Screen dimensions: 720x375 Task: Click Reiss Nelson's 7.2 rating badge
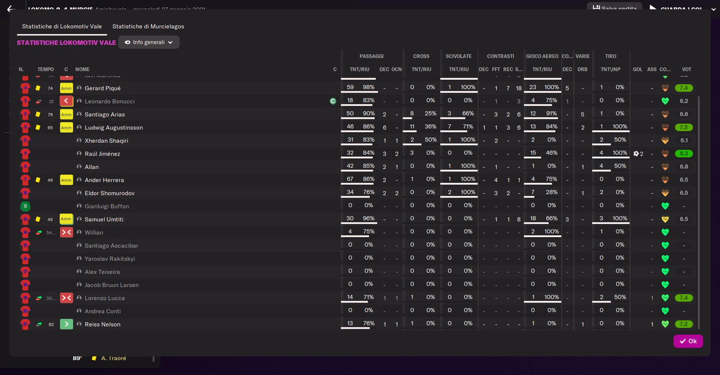point(684,324)
